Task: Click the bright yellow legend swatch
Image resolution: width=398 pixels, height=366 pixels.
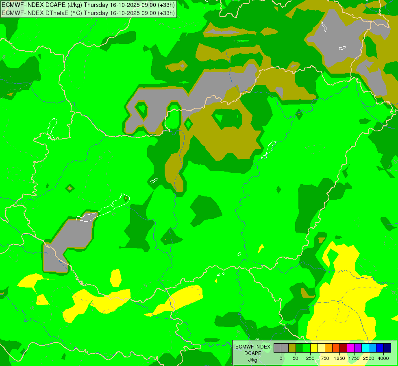Action: (314, 348)
